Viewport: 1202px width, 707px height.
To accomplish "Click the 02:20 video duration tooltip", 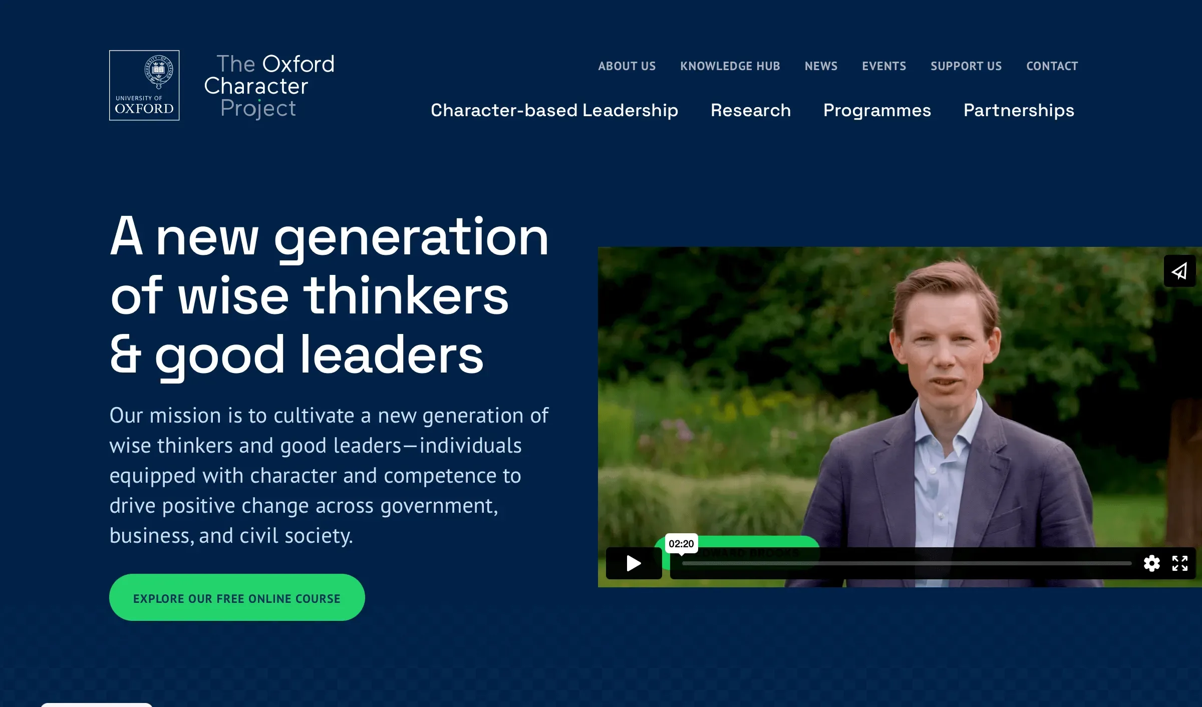I will (681, 544).
